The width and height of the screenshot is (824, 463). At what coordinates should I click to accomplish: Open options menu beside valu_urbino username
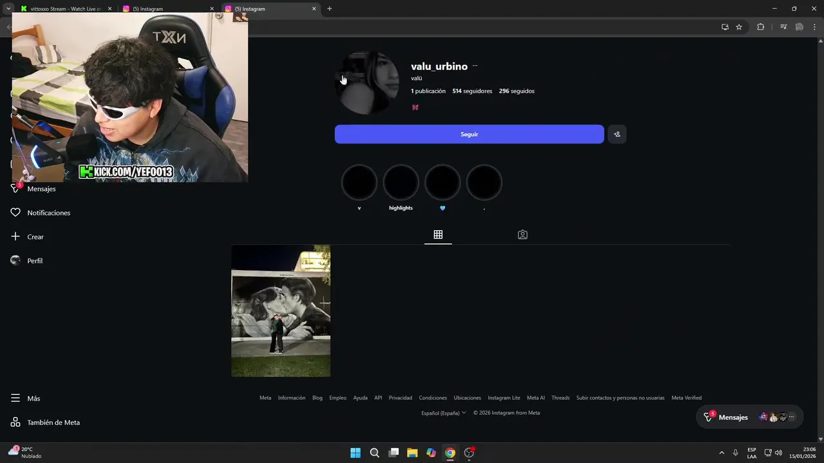click(x=475, y=66)
